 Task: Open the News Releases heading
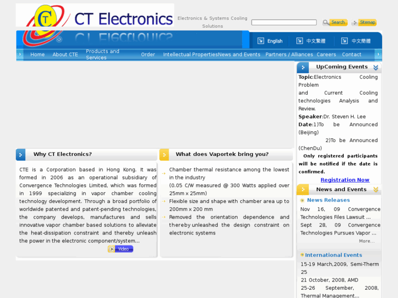(x=328, y=200)
